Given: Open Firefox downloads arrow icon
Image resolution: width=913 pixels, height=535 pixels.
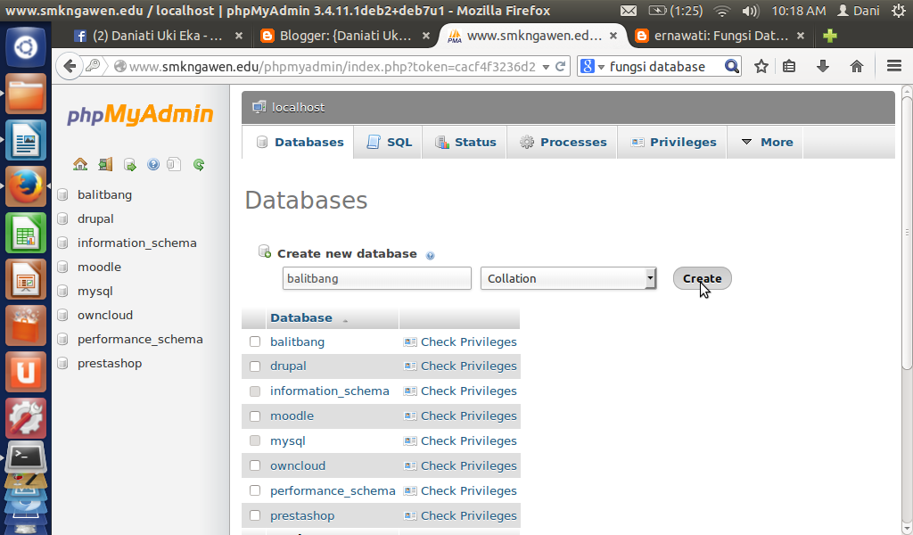Looking at the screenshot, I should (x=823, y=66).
